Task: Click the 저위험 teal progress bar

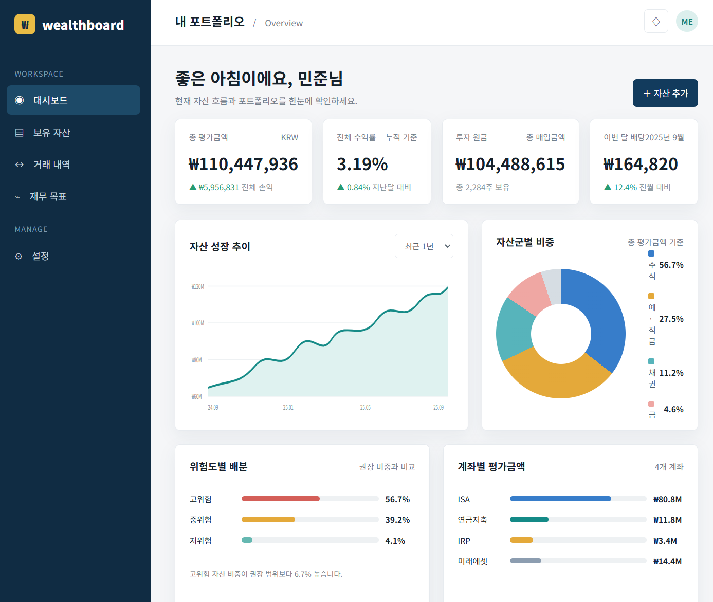Action: pyautogui.click(x=247, y=540)
